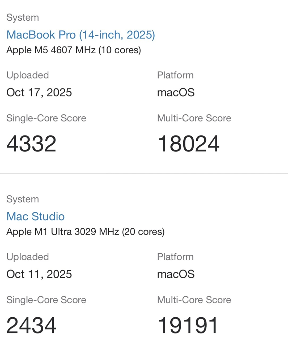Click the Multi-Core Score label above 19191
Image resolution: width=288 pixels, height=346 pixels.
(194, 300)
